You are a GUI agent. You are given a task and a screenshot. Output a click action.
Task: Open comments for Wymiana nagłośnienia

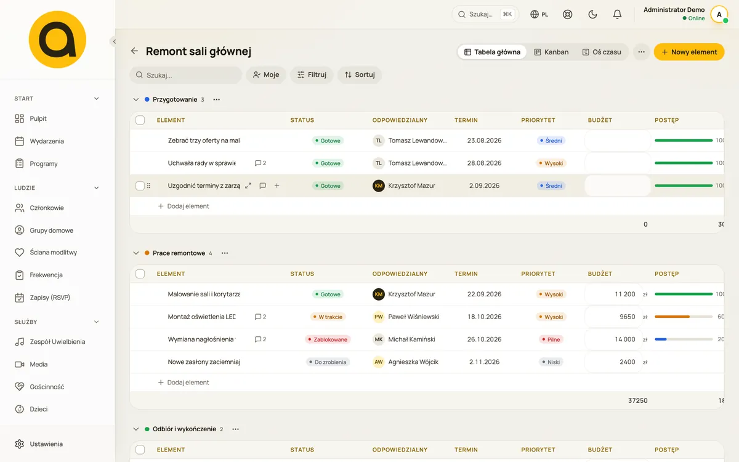[x=260, y=339]
